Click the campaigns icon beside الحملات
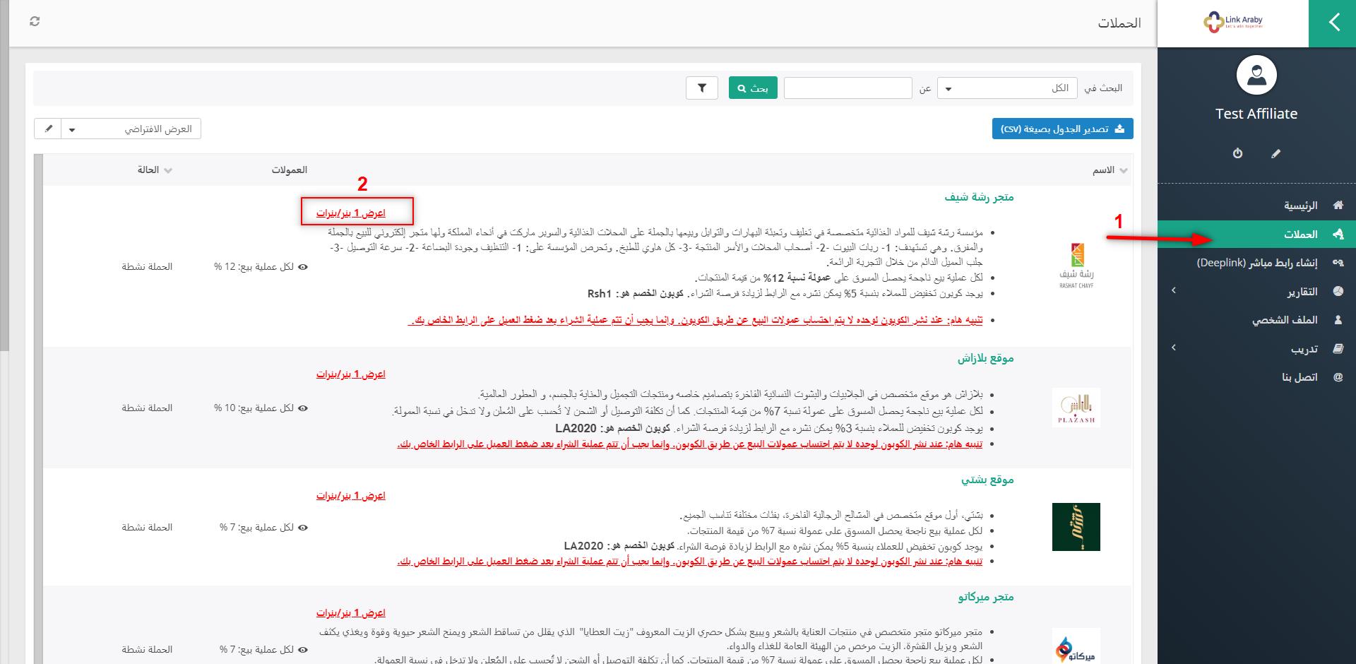The width and height of the screenshot is (1356, 664). (1338, 235)
